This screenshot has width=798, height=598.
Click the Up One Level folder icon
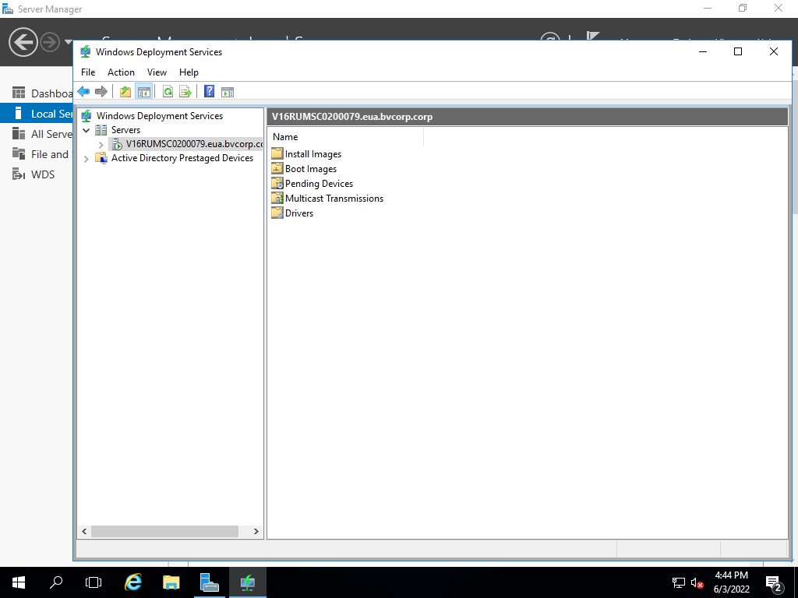(125, 92)
